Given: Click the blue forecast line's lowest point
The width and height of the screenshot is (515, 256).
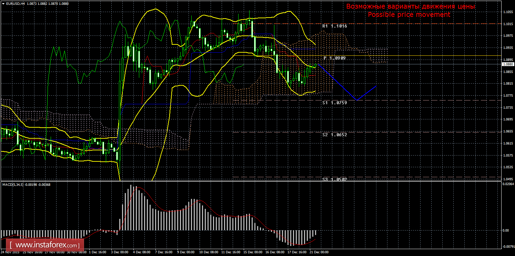Looking at the screenshot, I should pyautogui.click(x=357, y=100).
